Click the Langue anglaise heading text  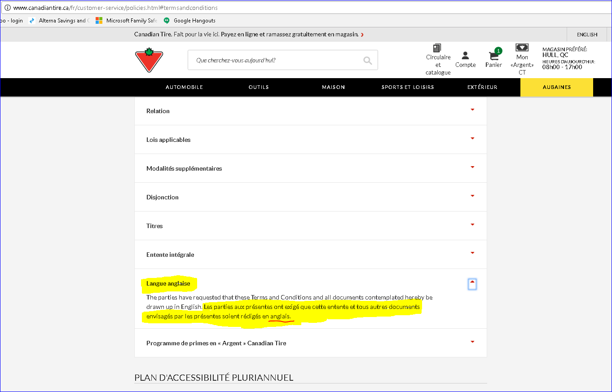tap(168, 283)
